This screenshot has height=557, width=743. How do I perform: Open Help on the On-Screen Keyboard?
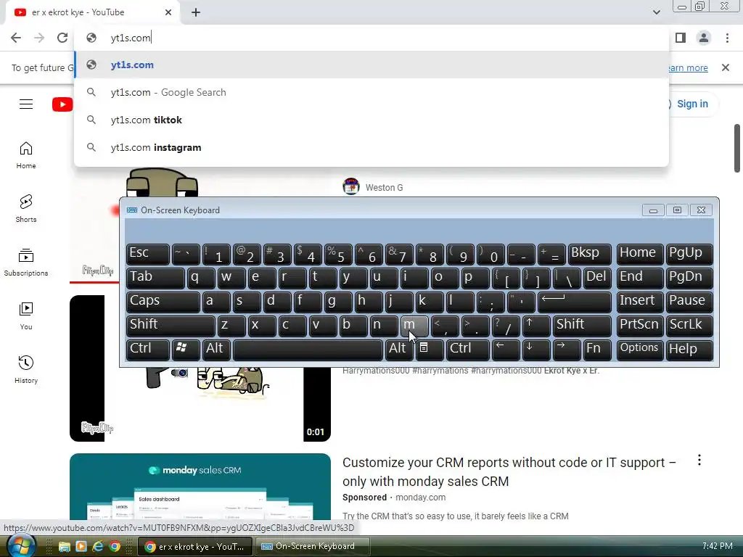tap(689, 350)
